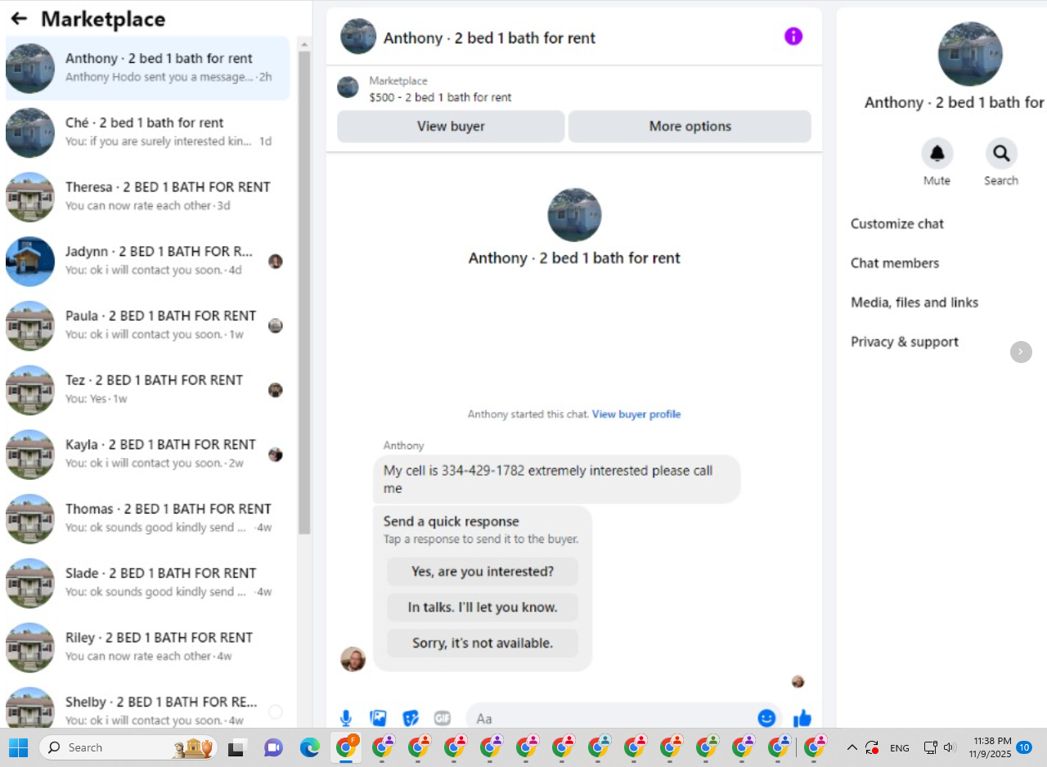Click the ENG language indicator in the taskbar
The image size is (1047, 767).
900,747
